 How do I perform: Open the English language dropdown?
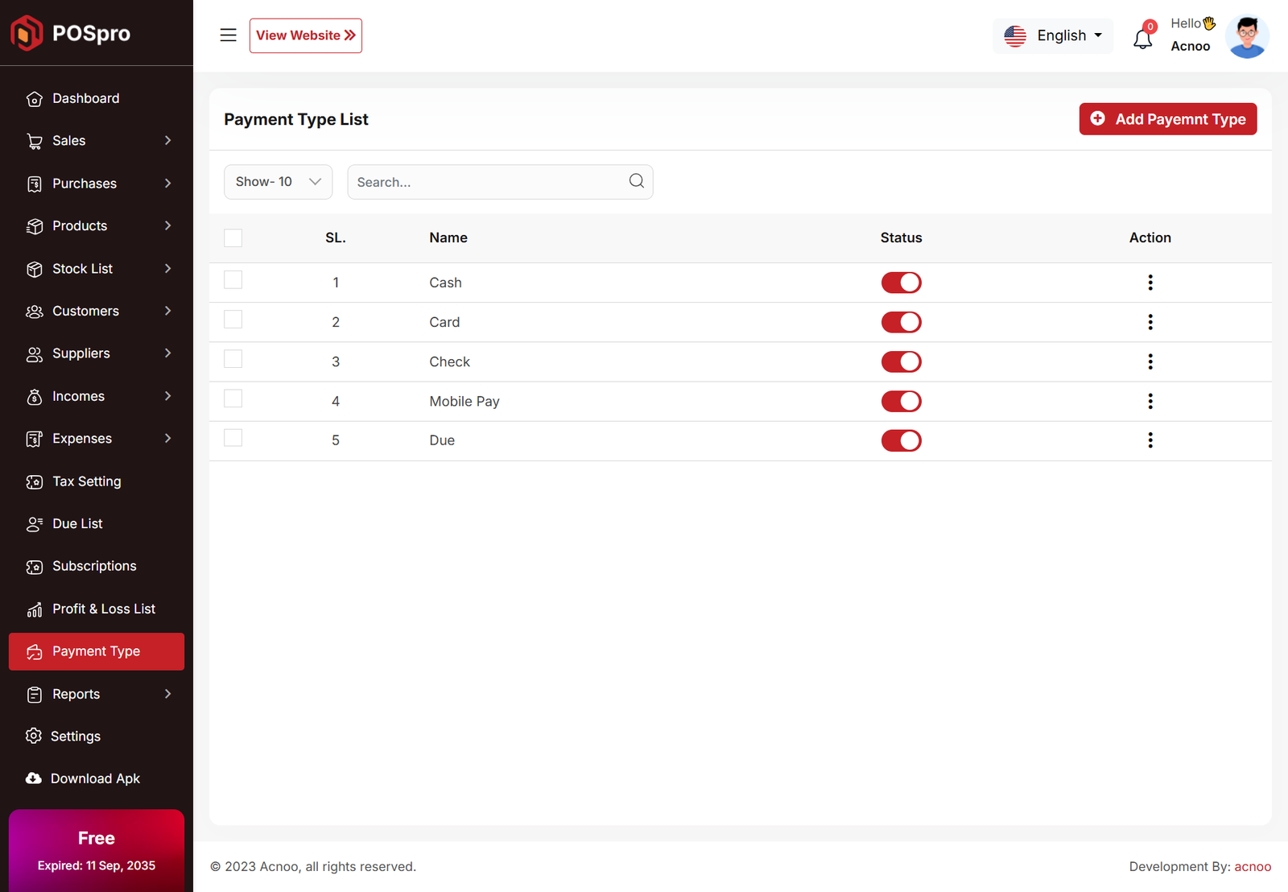(1053, 35)
